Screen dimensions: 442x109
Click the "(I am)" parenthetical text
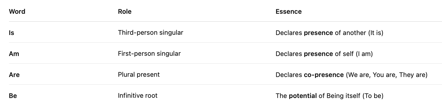364,54
